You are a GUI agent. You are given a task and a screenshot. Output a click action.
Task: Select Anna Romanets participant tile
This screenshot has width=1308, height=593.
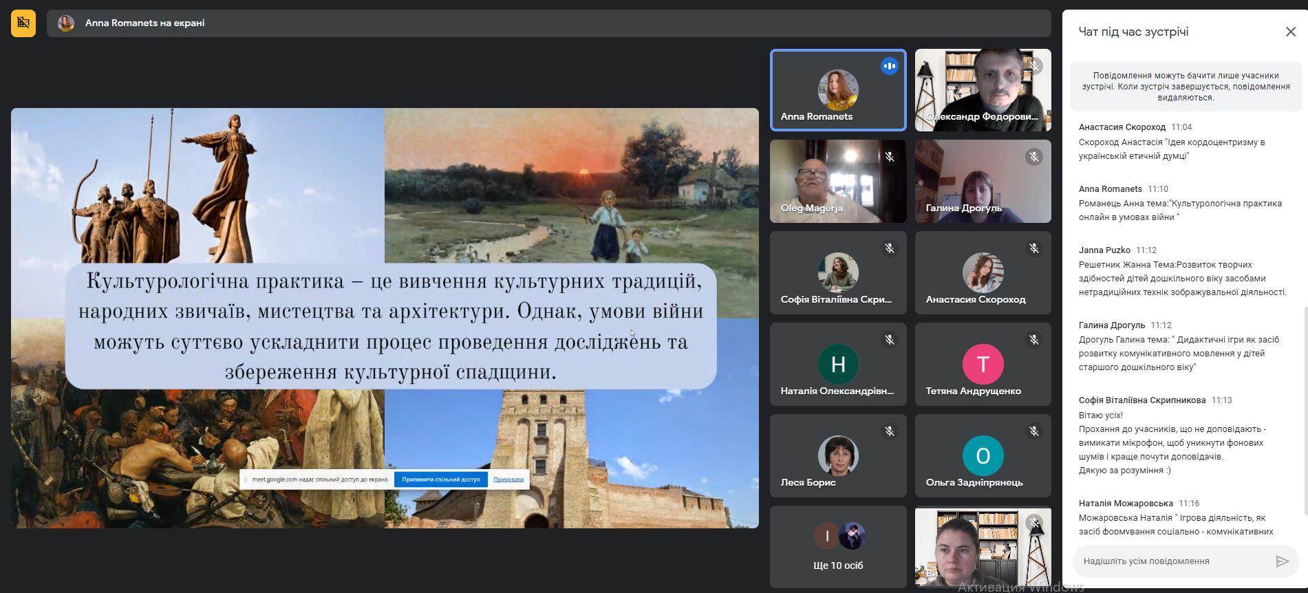(837, 89)
